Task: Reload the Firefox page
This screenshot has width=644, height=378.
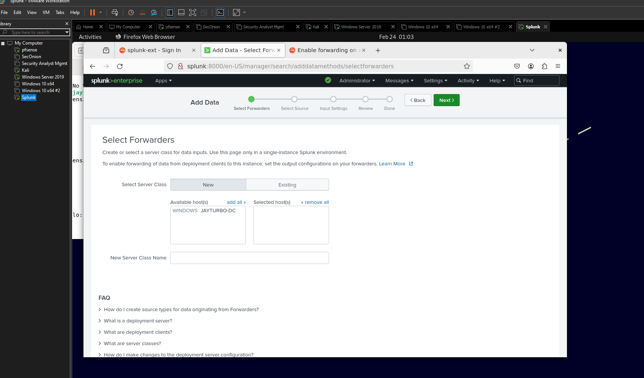Action: pos(120,66)
